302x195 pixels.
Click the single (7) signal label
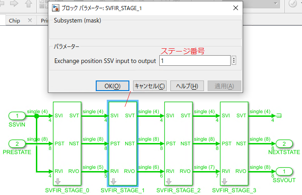point(204,167)
